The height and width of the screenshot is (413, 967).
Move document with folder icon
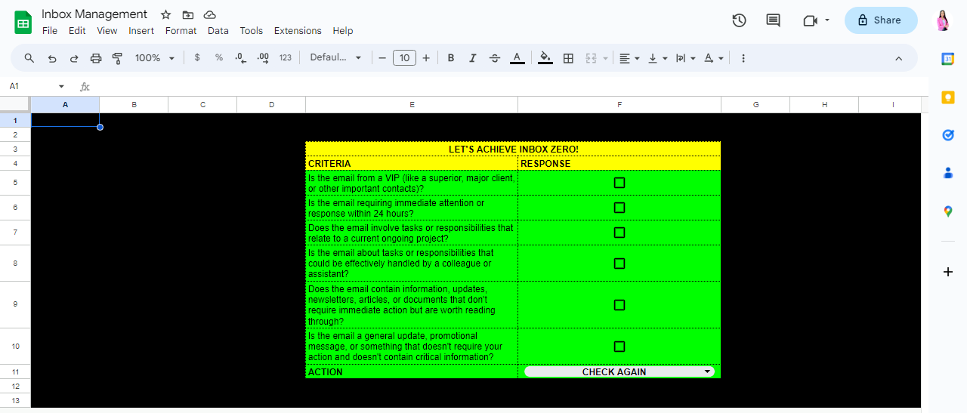pos(187,15)
